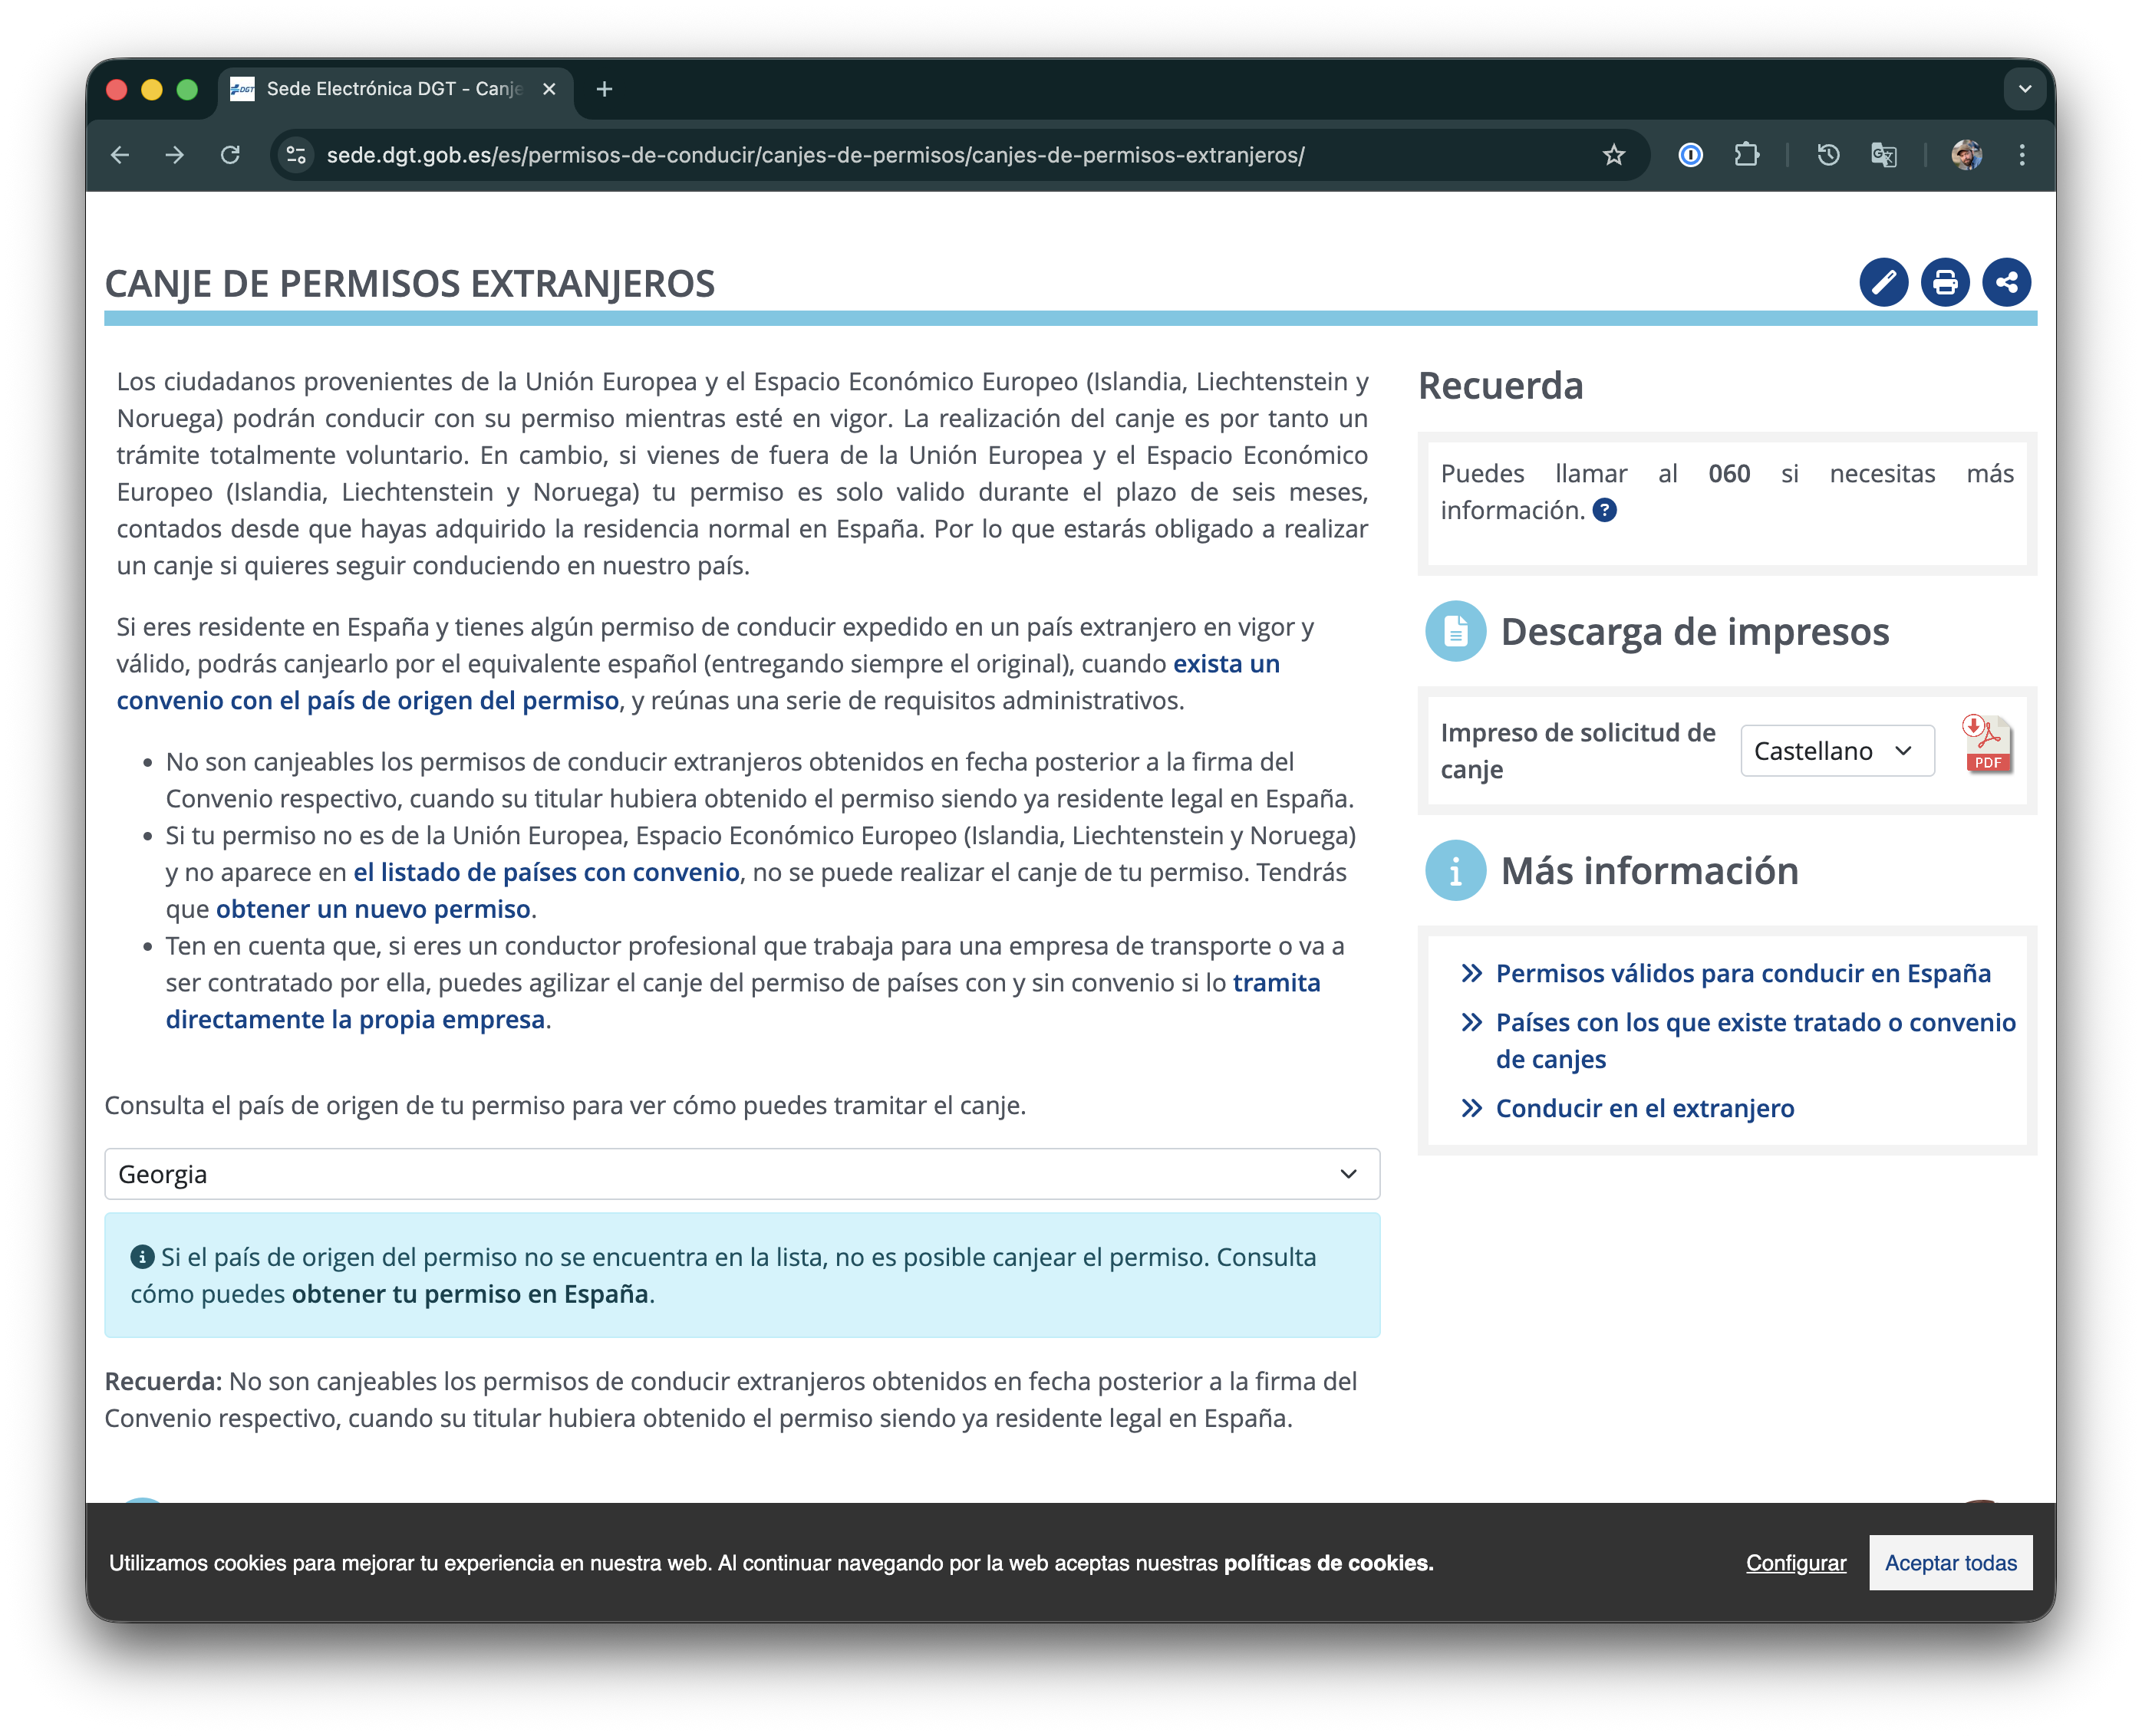Click the Aceptar todas cookies button
Image resolution: width=2142 pixels, height=1736 pixels.
[x=1950, y=1563]
